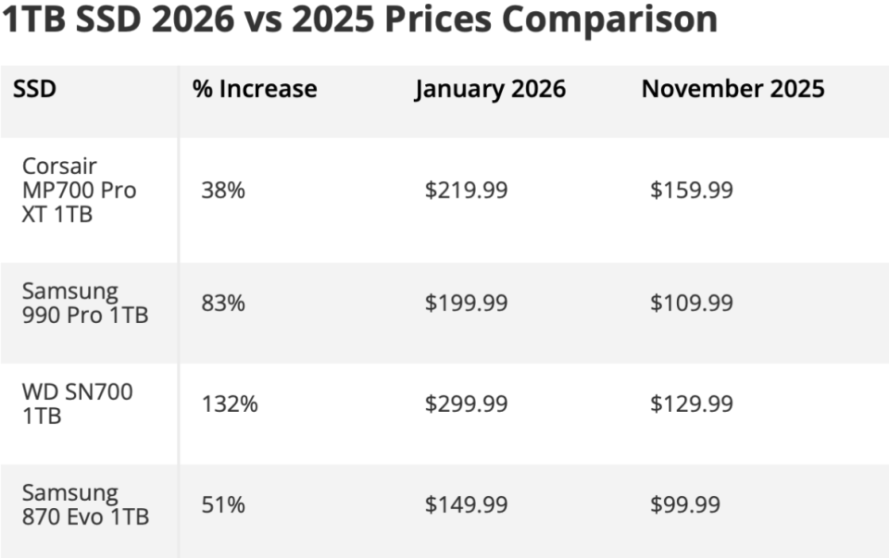This screenshot has width=889, height=558.
Task: Click the $219.99 price cell
Action: (x=466, y=191)
